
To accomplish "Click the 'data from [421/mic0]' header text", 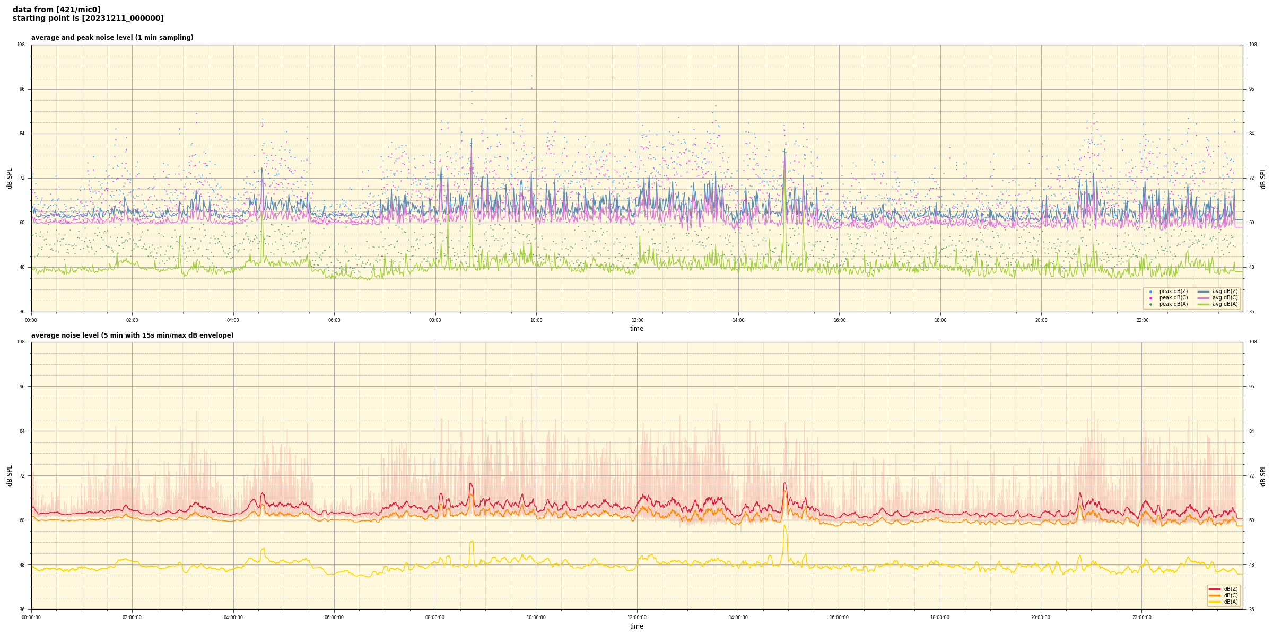I will [x=56, y=10].
